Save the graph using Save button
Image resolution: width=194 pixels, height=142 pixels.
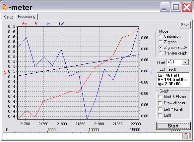click(x=185, y=25)
